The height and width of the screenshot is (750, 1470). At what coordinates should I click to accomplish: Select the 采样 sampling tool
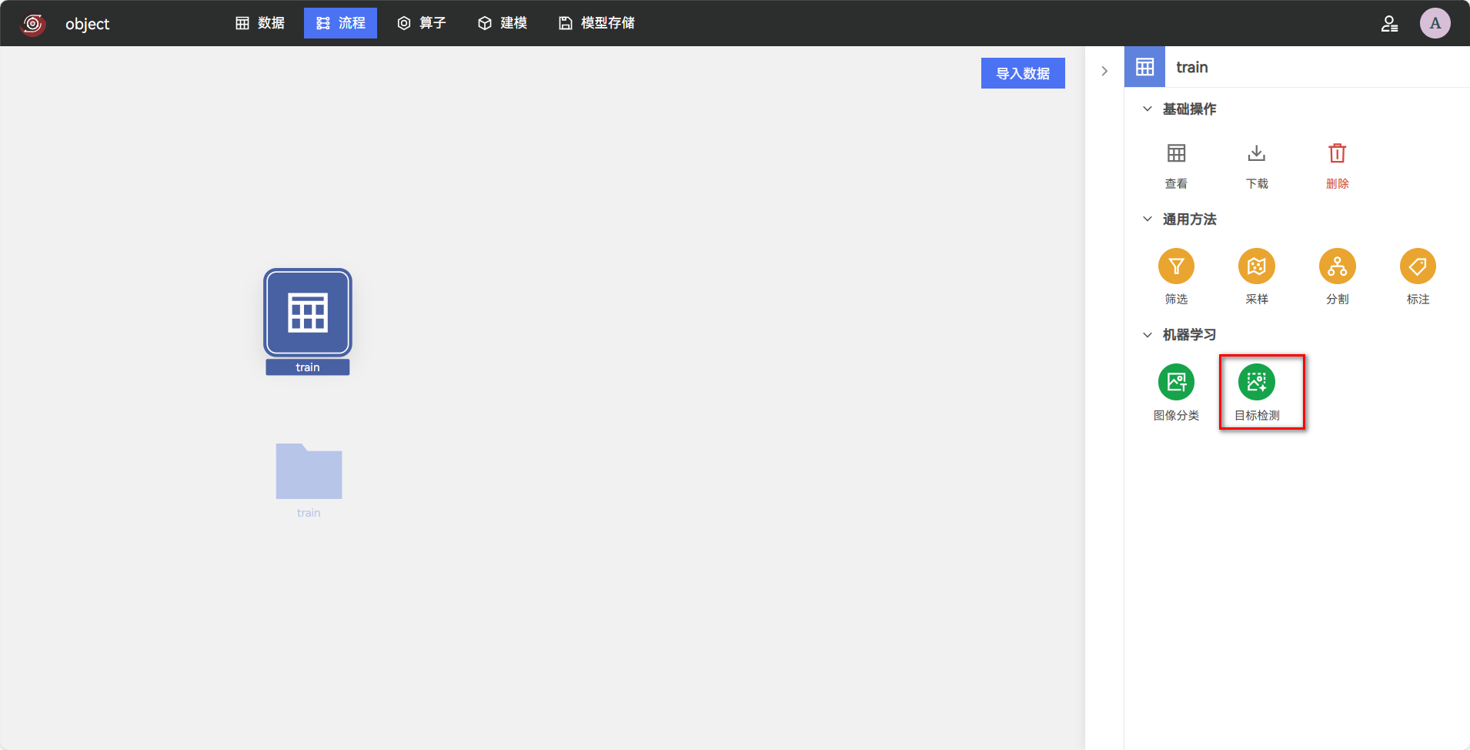(x=1257, y=266)
